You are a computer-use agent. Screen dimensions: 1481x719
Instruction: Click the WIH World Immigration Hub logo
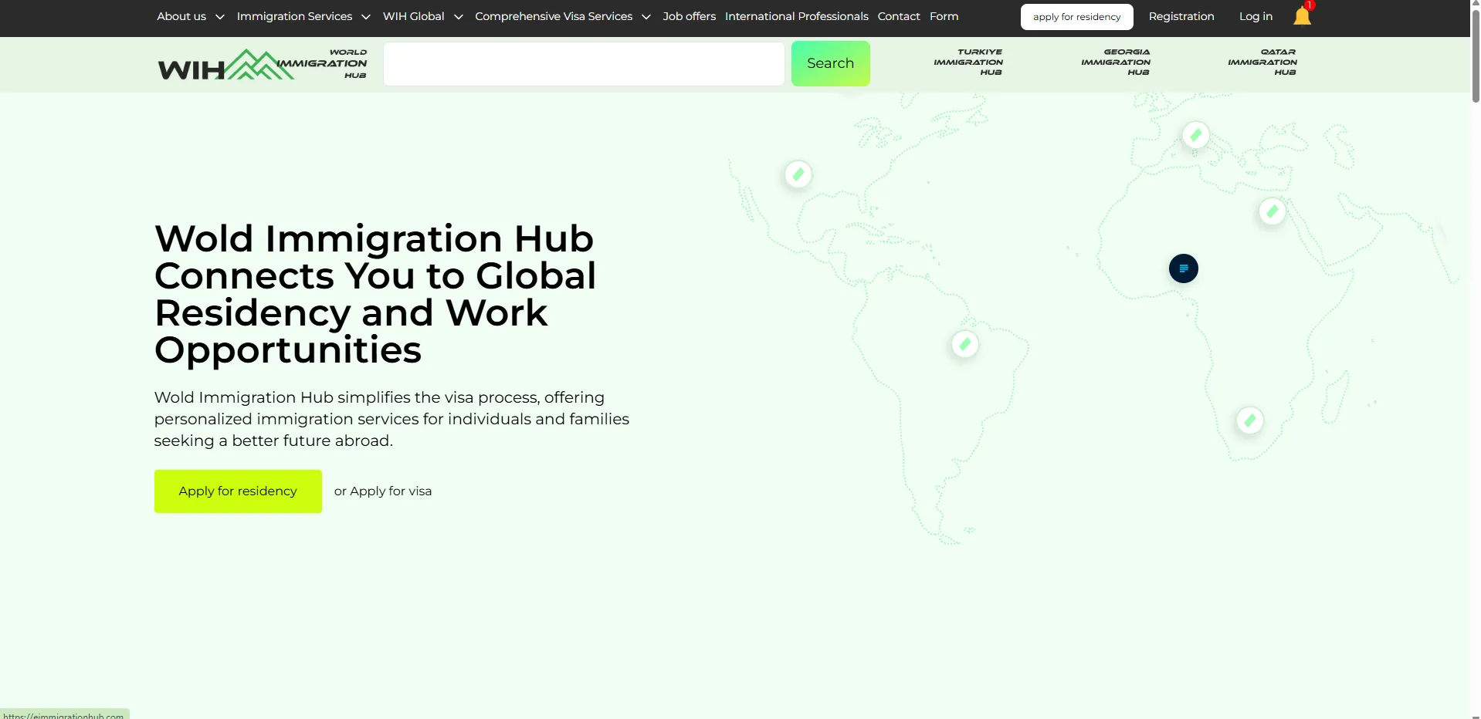pos(263,65)
